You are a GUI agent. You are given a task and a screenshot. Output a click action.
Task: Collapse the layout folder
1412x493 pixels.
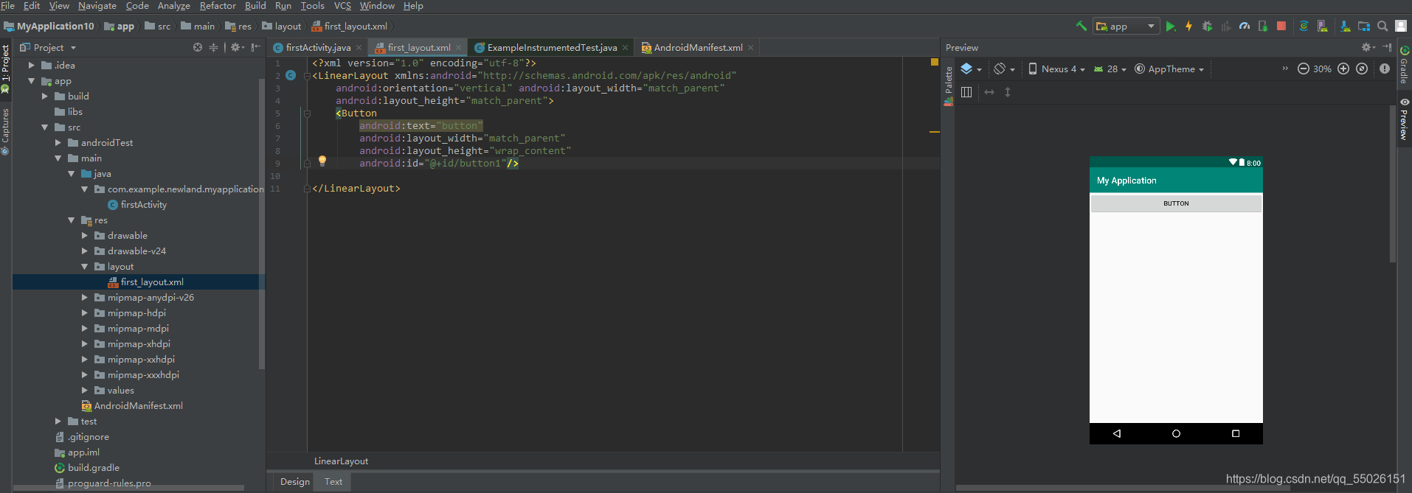85,266
